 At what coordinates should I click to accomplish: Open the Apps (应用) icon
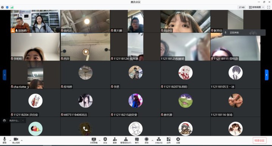coord(169,140)
